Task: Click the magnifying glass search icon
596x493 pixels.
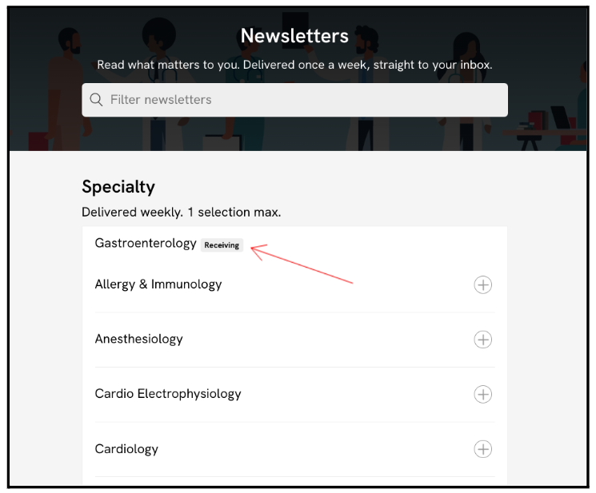Action: [x=96, y=100]
